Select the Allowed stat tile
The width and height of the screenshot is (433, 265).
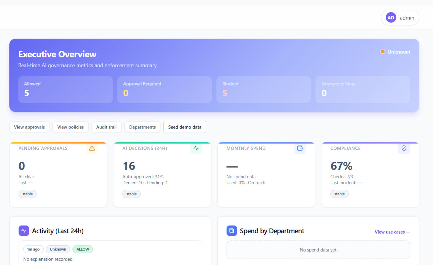pos(65,89)
